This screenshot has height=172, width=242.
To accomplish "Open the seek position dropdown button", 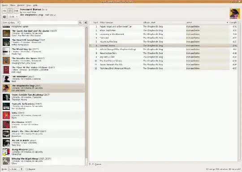I will 13,17.
